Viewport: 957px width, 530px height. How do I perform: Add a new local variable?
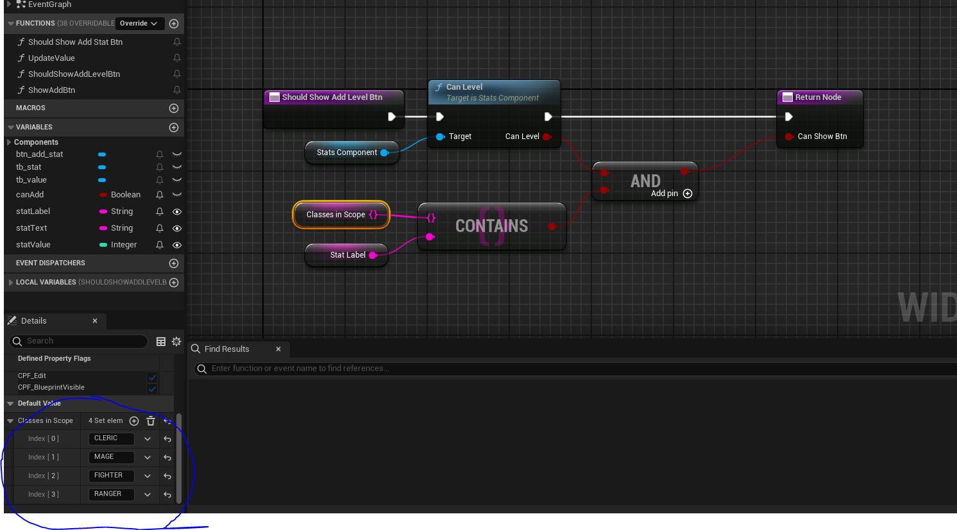pos(174,283)
